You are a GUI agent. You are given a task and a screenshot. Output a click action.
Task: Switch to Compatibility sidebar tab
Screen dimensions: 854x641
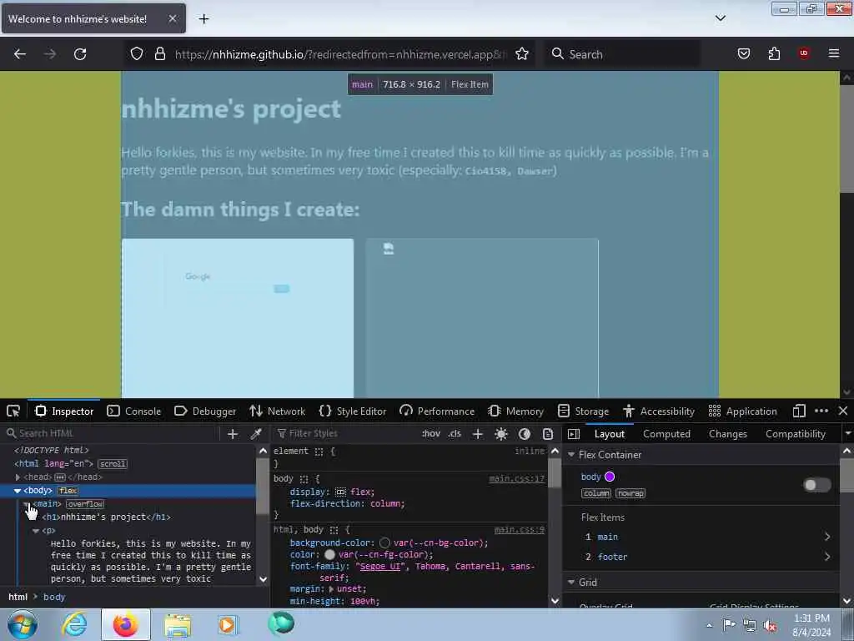point(795,434)
